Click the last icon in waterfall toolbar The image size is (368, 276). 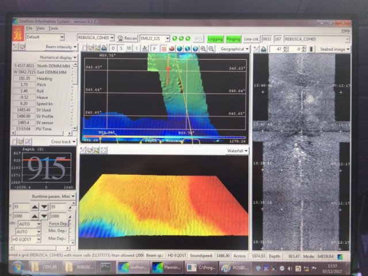(x=104, y=150)
